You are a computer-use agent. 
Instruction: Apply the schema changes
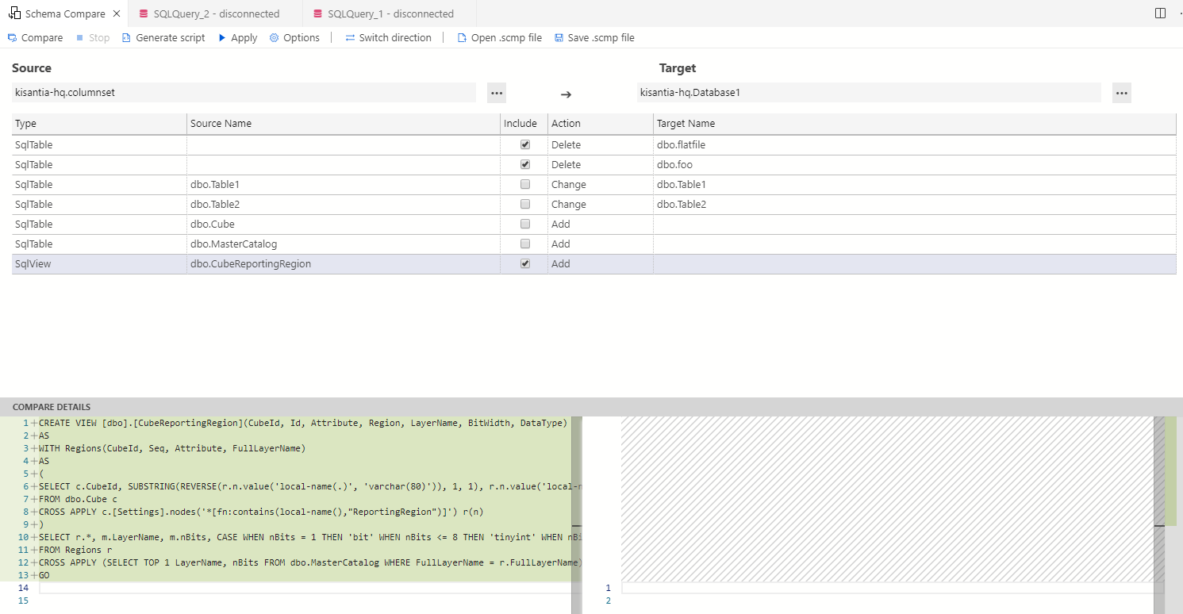(237, 37)
